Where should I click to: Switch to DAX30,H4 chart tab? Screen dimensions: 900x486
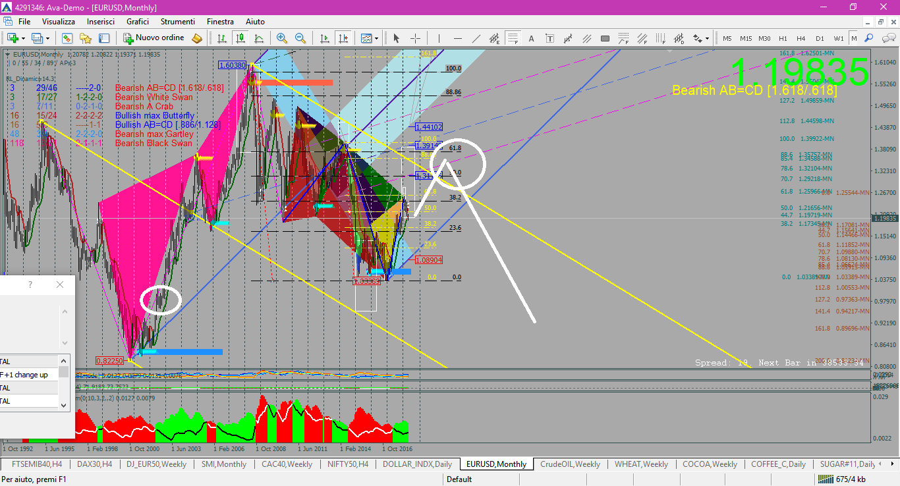click(x=94, y=464)
